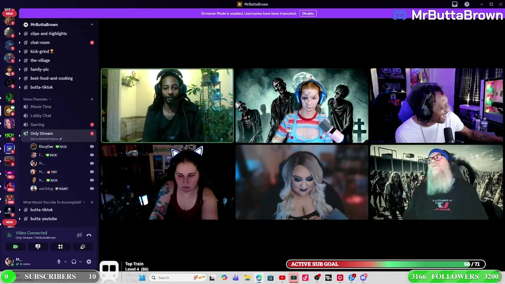The image size is (505, 284).
Task: Toggle noise suppression in voice panel
Action: click(x=79, y=235)
